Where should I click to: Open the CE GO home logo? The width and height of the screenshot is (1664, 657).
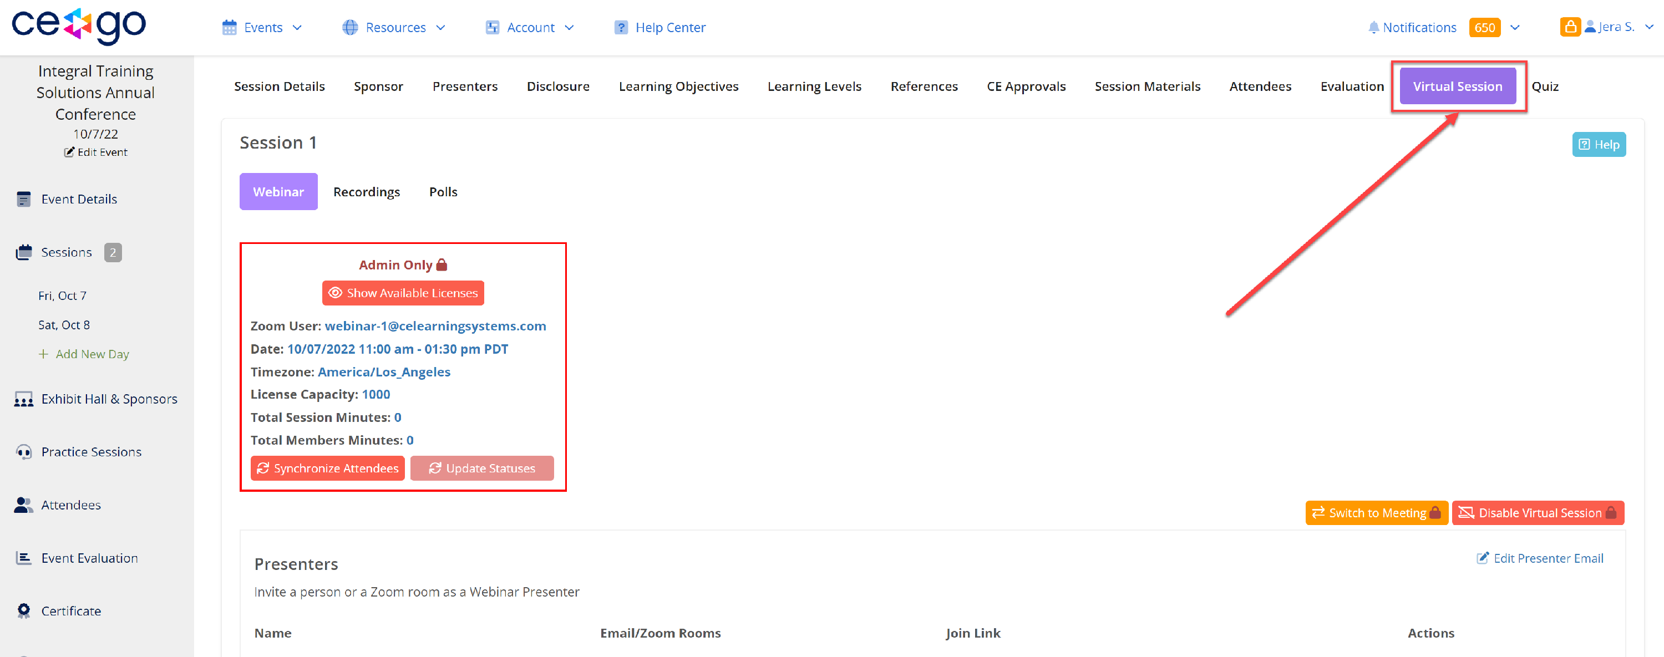pos(78,27)
